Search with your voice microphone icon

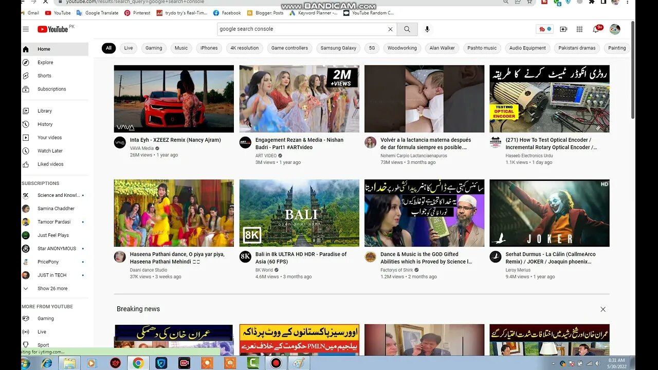tap(427, 29)
